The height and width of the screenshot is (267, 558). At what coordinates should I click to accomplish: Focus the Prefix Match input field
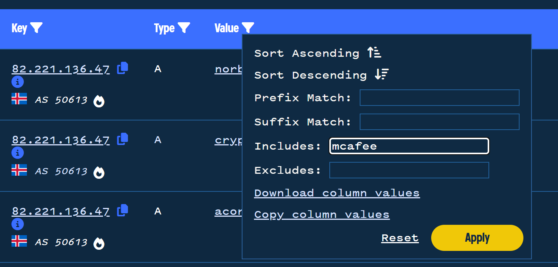click(x=440, y=98)
